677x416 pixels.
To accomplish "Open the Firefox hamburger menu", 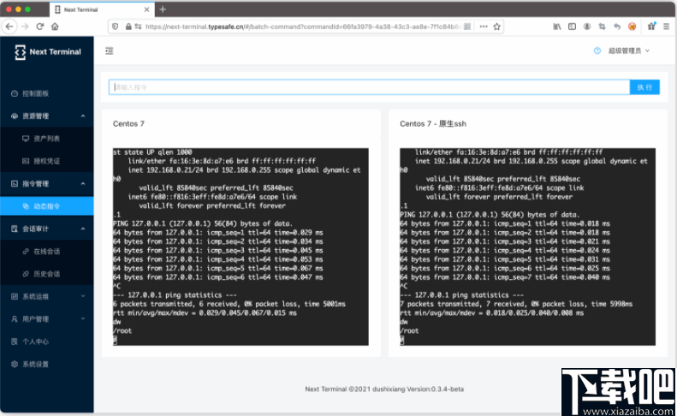I will coord(667,27).
